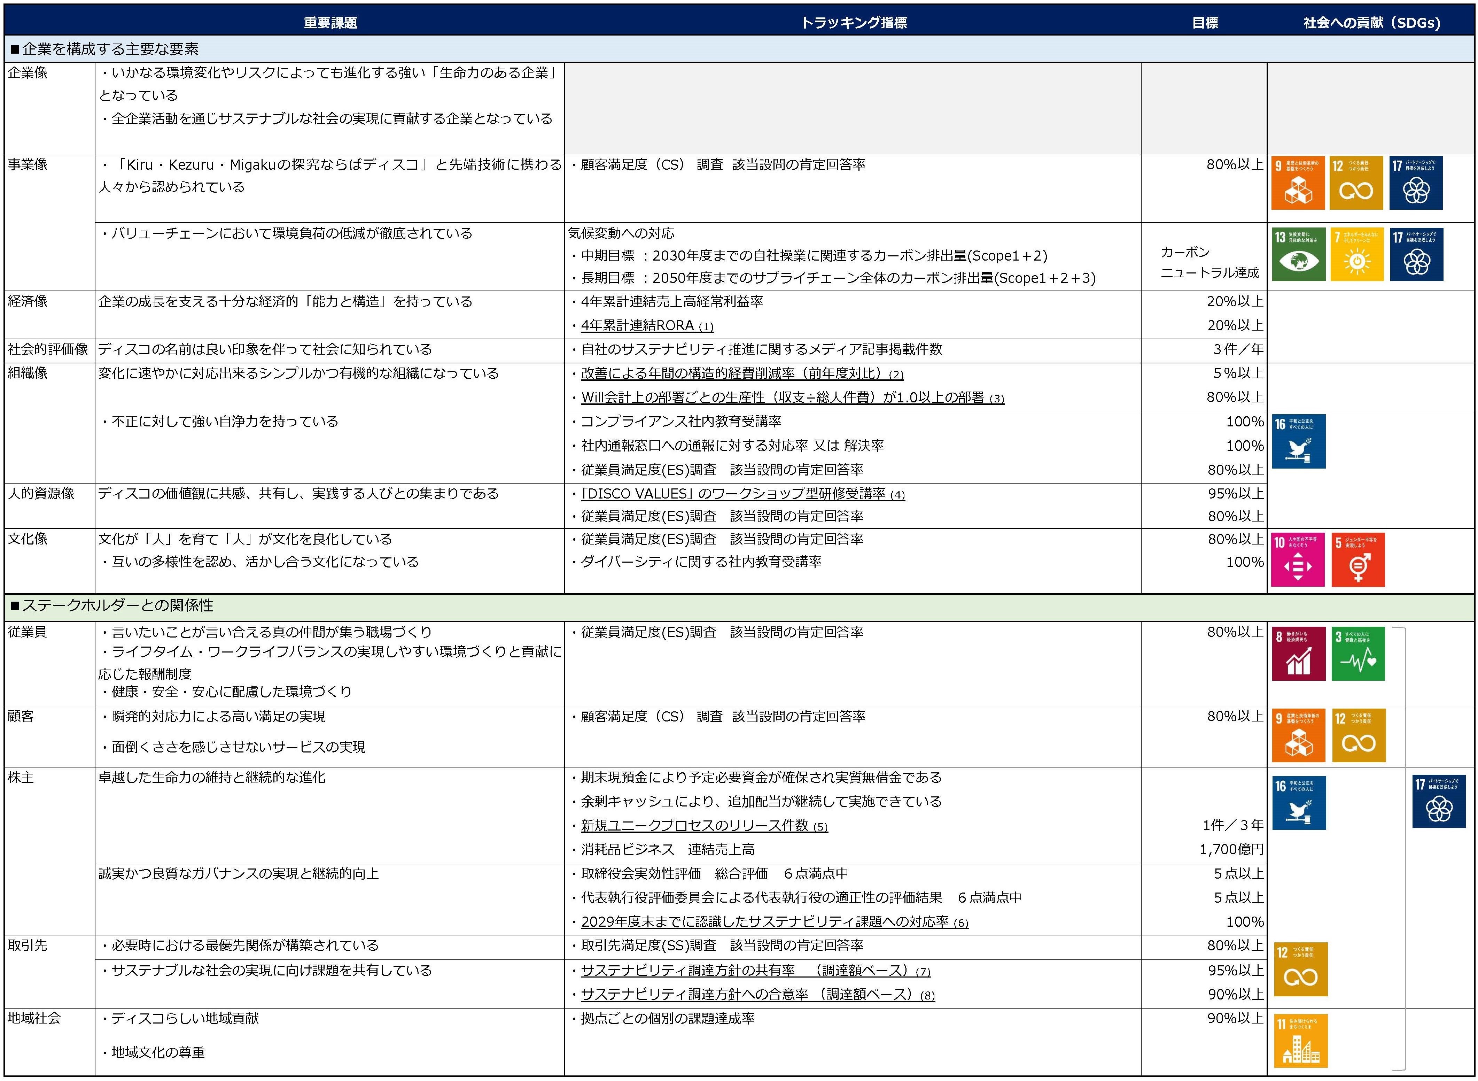Open Will会計上の部署ごとの生産性 (3) link
This screenshot has height=1081, width=1478.
[793, 398]
